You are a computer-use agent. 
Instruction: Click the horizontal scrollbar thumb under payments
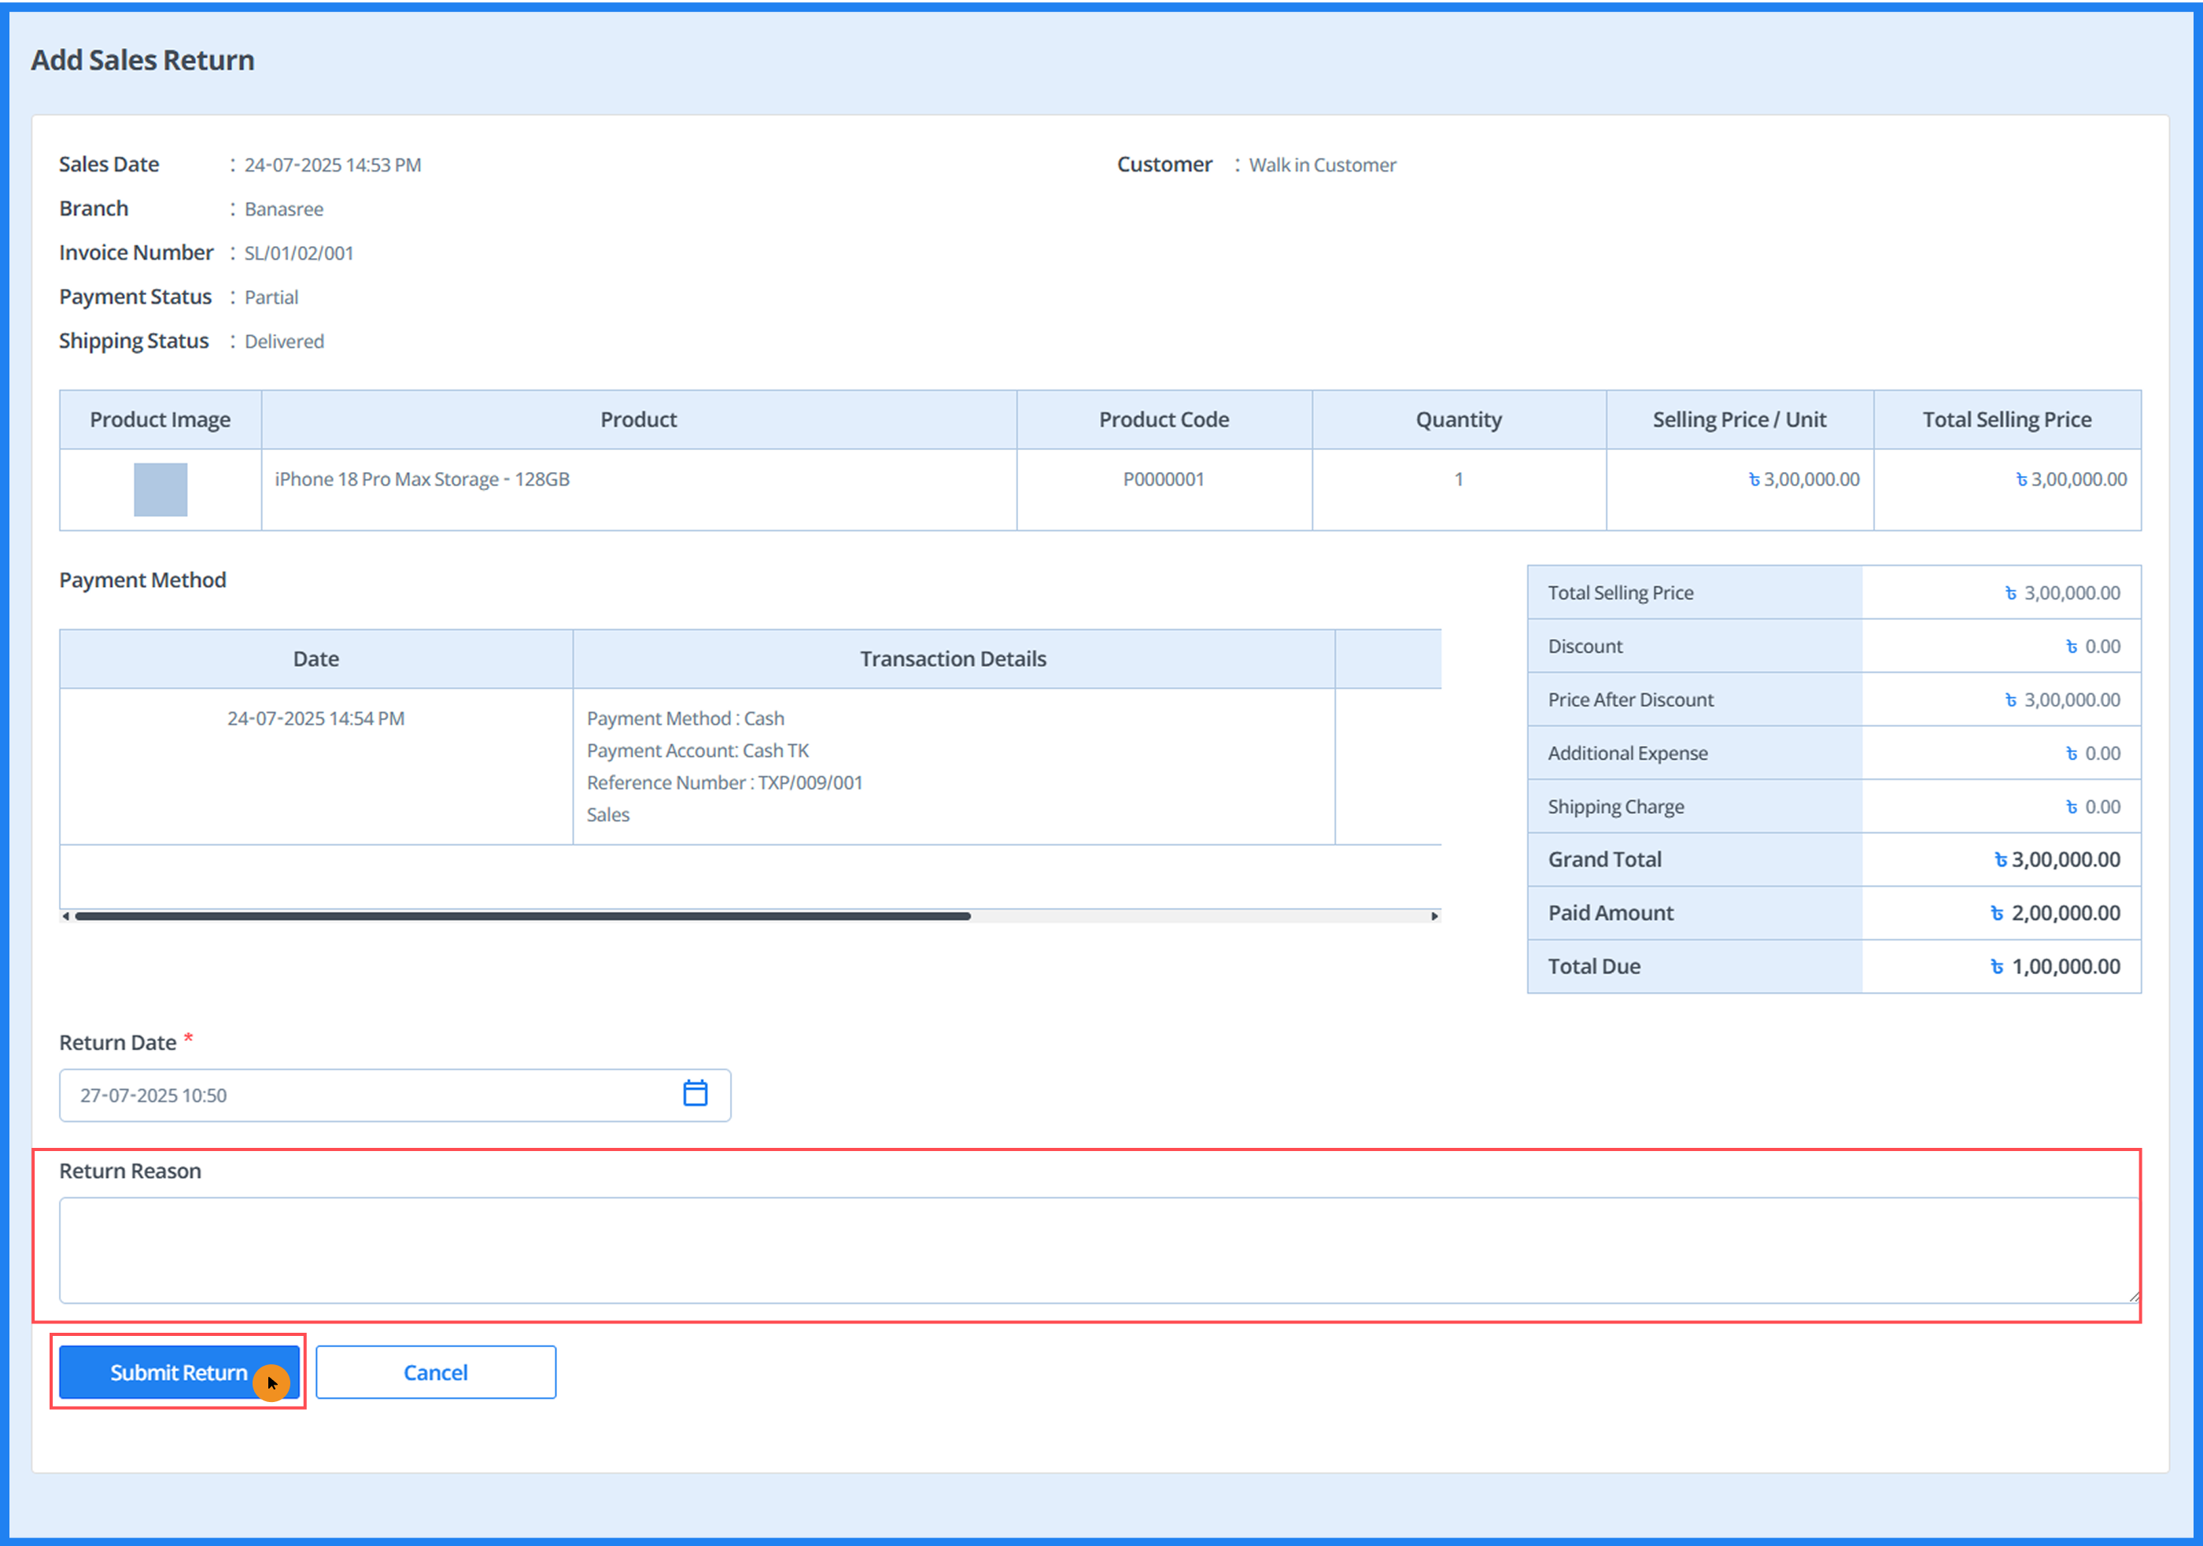tap(523, 917)
